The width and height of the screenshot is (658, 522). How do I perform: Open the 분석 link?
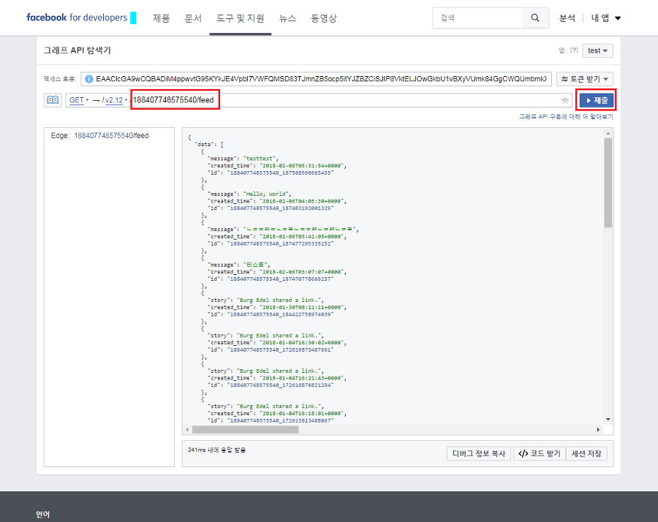click(x=567, y=18)
